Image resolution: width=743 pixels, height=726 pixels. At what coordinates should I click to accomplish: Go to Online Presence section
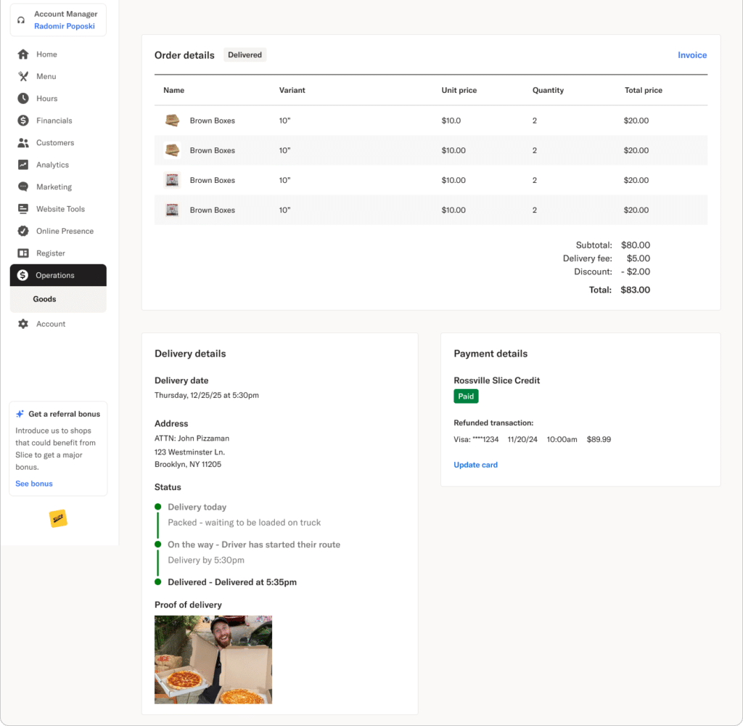point(65,231)
